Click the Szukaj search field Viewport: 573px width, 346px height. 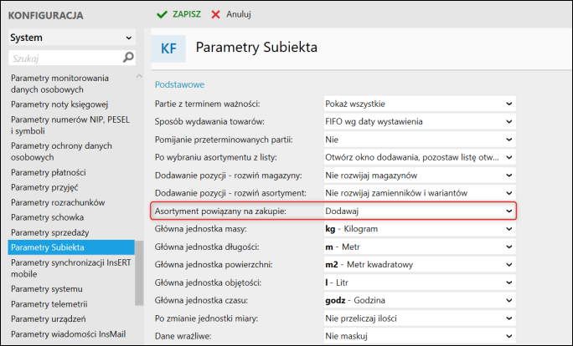click(x=63, y=59)
